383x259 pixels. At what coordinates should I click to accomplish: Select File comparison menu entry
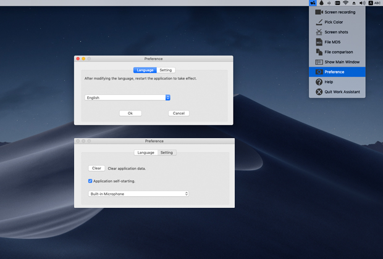pyautogui.click(x=337, y=52)
